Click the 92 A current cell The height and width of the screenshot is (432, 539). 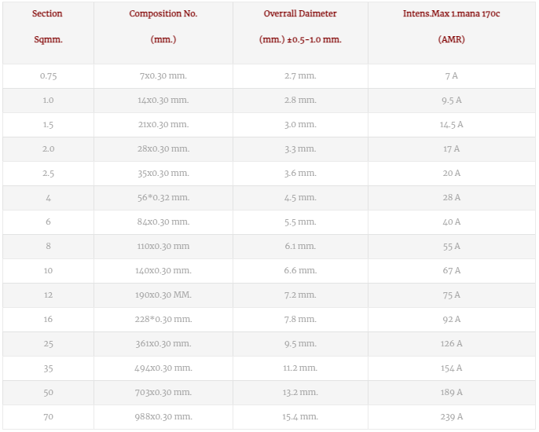tap(452, 320)
